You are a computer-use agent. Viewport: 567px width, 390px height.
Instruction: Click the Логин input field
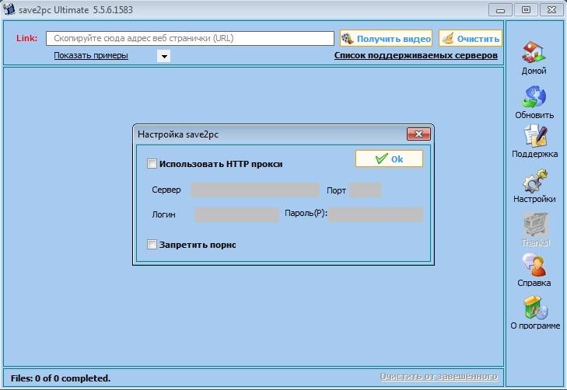tap(236, 214)
